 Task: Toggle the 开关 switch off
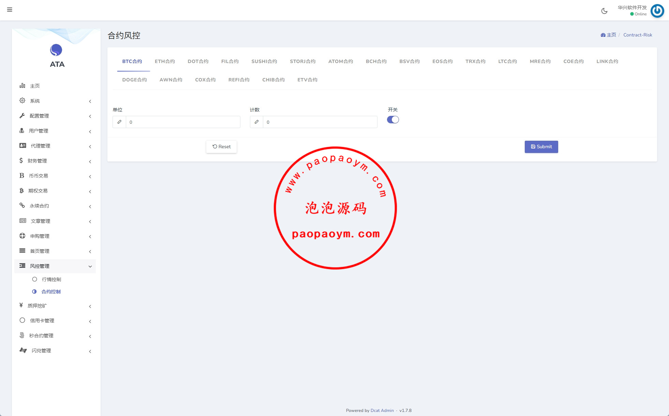(x=393, y=120)
